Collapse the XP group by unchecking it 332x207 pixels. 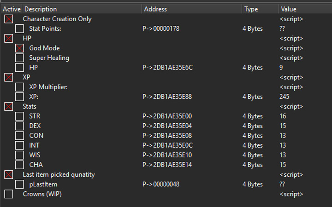pos(9,77)
